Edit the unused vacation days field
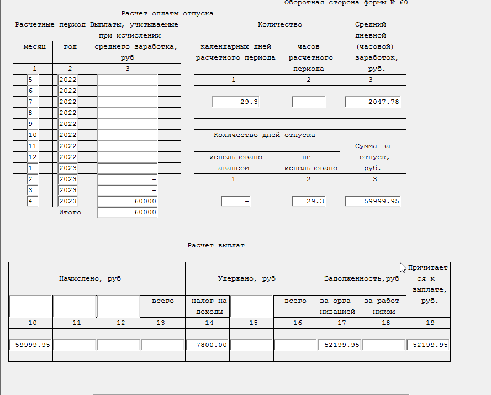The height and width of the screenshot is (395, 491). (x=308, y=201)
